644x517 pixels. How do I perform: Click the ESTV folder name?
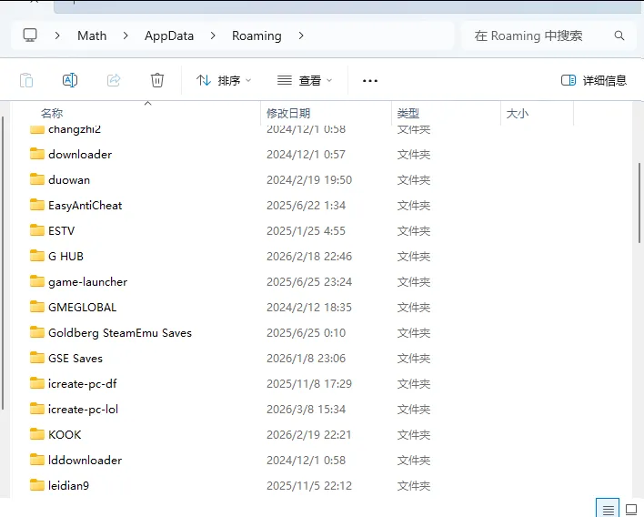pos(62,231)
